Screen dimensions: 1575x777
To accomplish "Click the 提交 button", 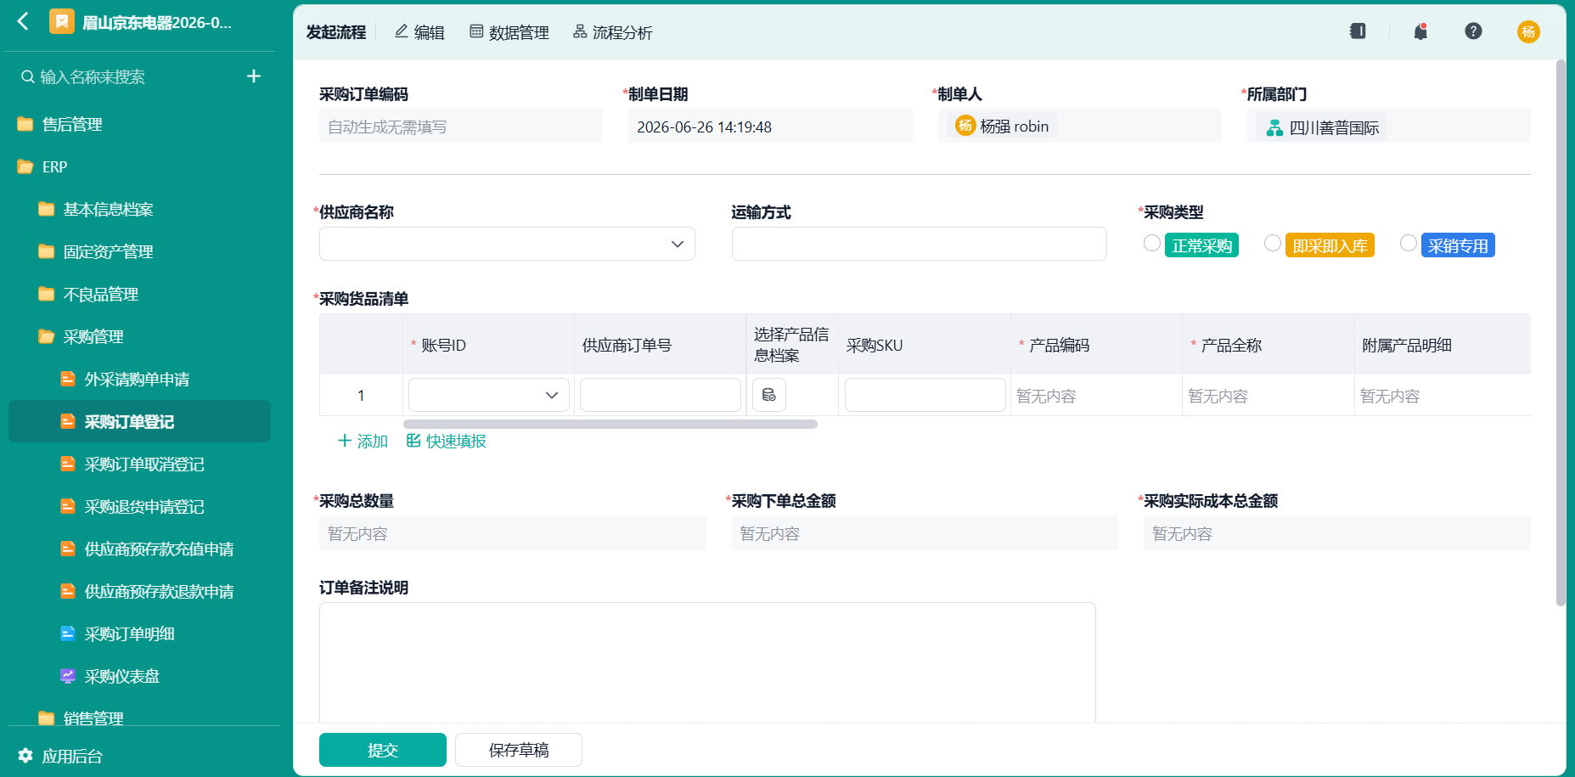I will pyautogui.click(x=383, y=750).
